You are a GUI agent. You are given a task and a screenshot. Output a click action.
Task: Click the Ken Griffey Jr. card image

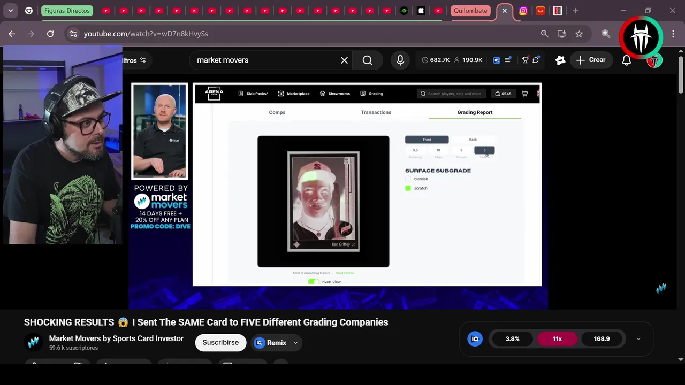(323, 201)
